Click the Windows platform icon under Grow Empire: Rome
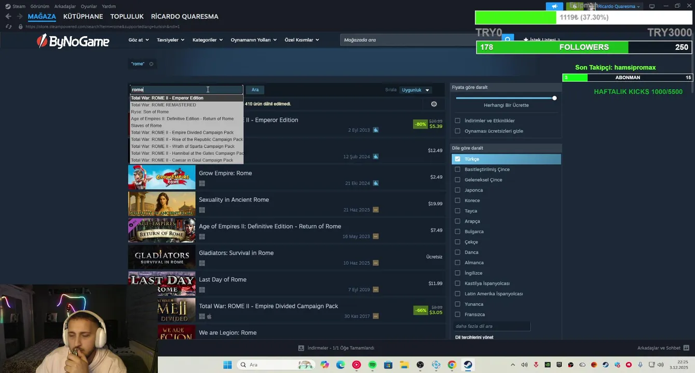Screen dimensions: 695x373 click(202, 183)
